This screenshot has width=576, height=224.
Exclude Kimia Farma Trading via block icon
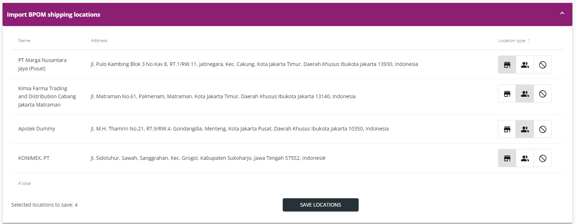[x=543, y=94]
